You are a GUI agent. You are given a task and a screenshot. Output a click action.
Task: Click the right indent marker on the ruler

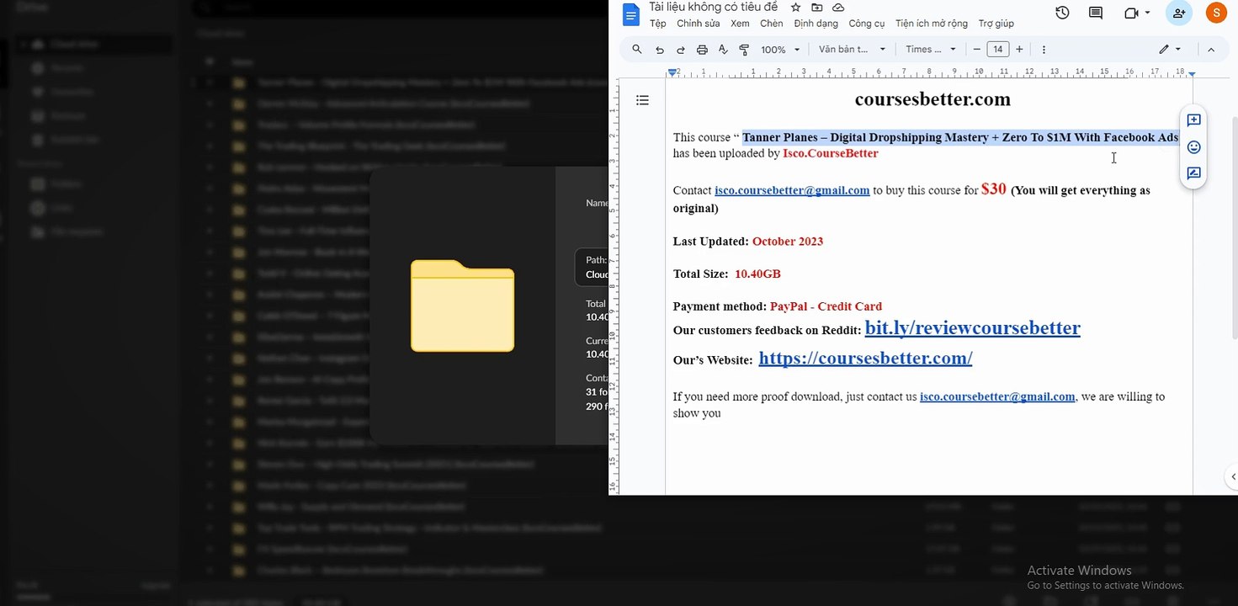coord(1191,74)
